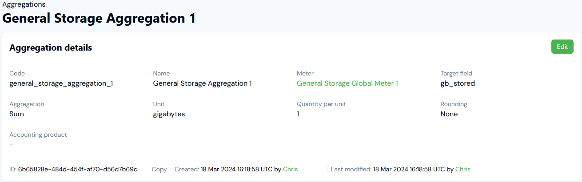Click the green Edit button
Screen dimensions: 582x182
tap(562, 47)
